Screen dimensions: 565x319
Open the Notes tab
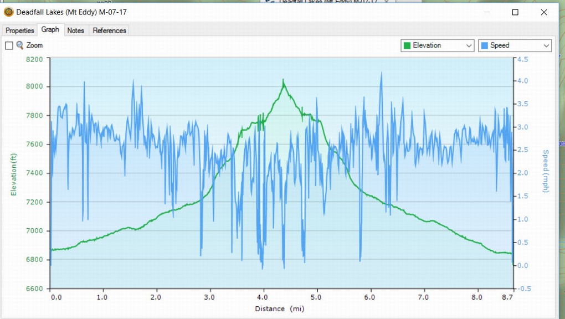(75, 30)
